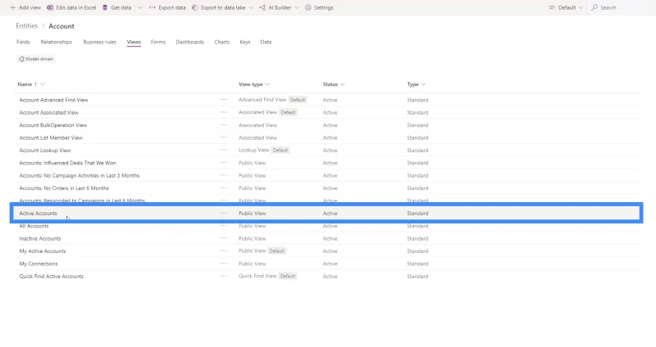
Task: Expand the AI Builder dropdown arrow
Action: click(x=297, y=7)
